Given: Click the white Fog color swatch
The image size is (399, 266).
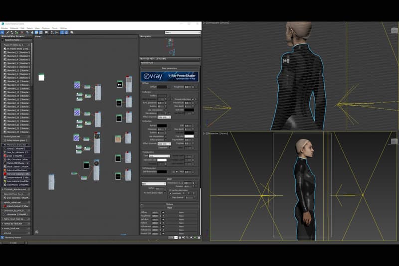Looking at the screenshot, I should coord(189,136).
